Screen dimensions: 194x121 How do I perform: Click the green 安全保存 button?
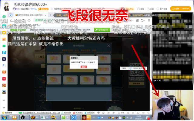coord(102,30)
